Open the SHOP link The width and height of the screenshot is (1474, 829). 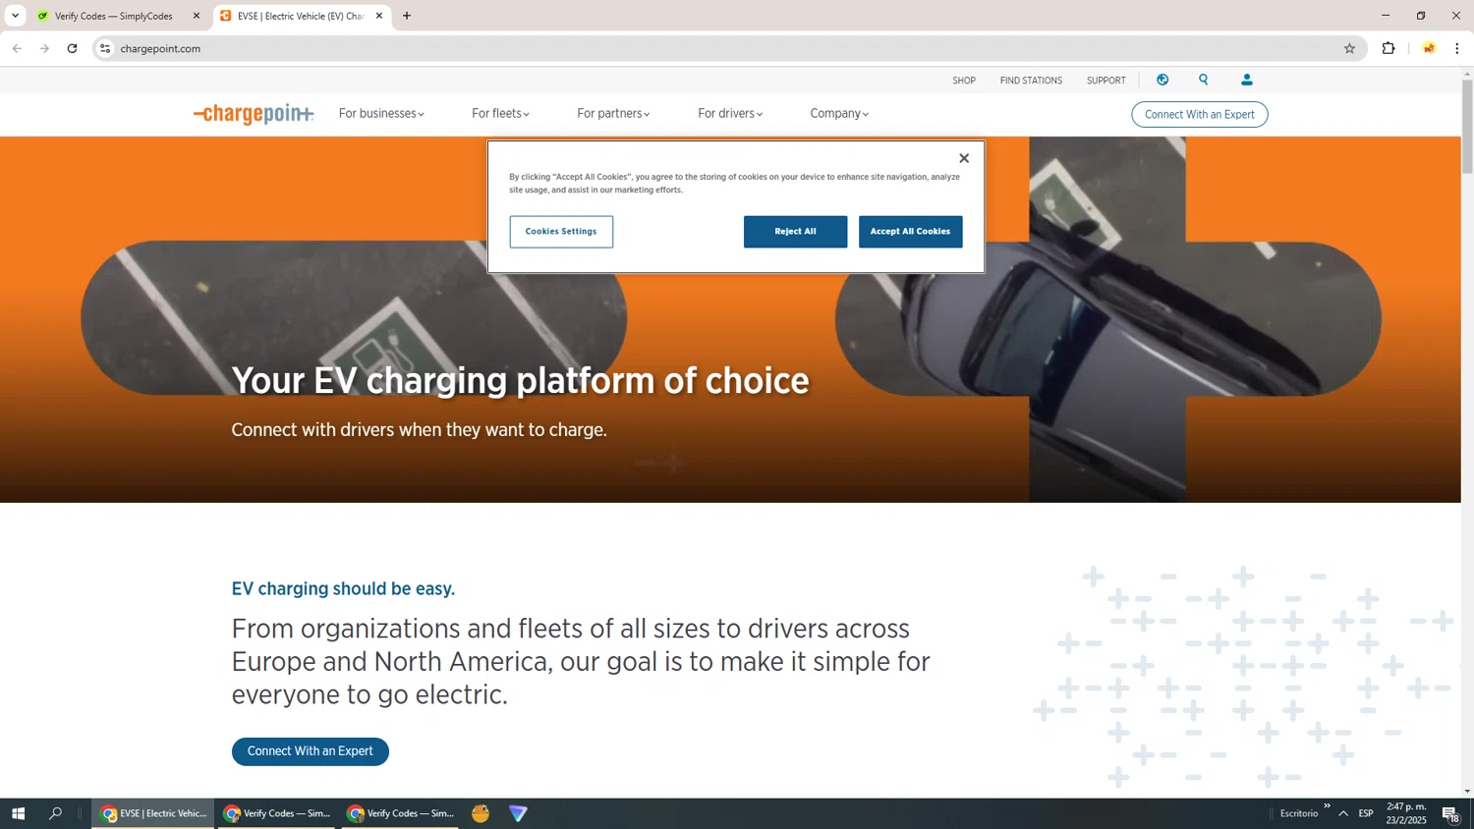point(964,81)
